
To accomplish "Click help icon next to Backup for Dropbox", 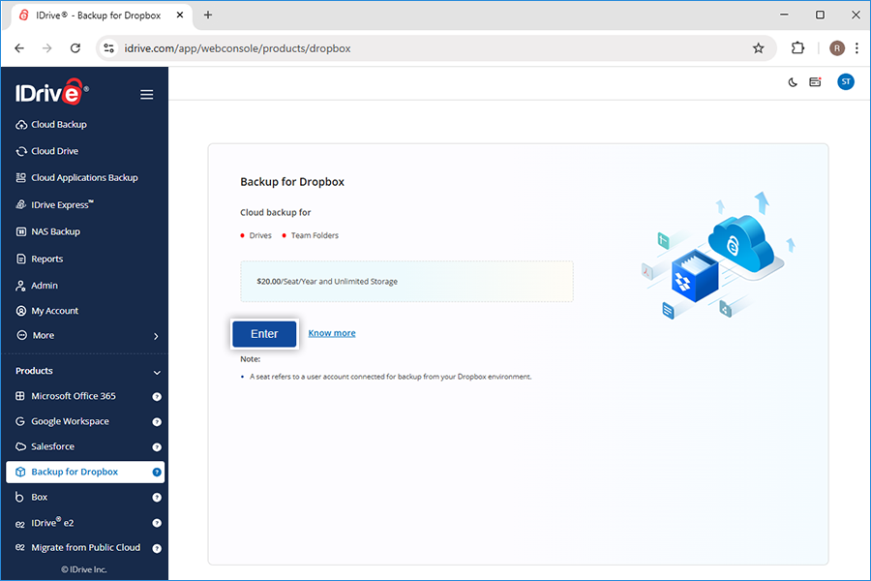I will (x=157, y=473).
